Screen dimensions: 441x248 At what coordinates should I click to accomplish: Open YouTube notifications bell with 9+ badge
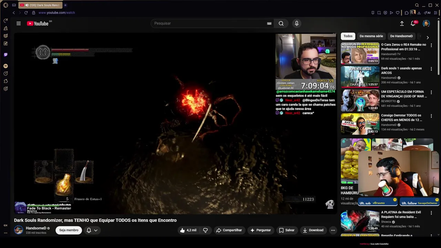click(413, 23)
